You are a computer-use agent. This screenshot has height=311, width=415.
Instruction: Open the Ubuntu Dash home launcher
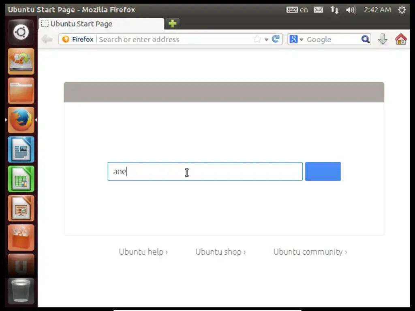coord(21,32)
